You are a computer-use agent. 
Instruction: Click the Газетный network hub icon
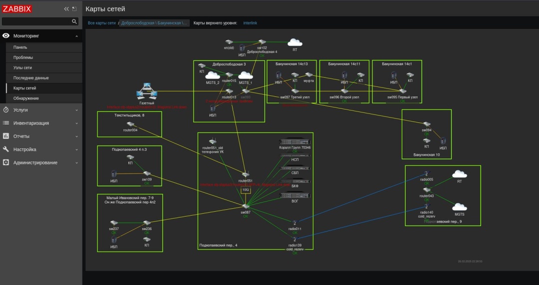[147, 91]
